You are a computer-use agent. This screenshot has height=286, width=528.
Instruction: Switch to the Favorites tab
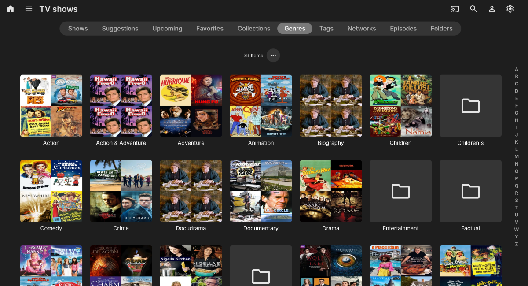210,29
